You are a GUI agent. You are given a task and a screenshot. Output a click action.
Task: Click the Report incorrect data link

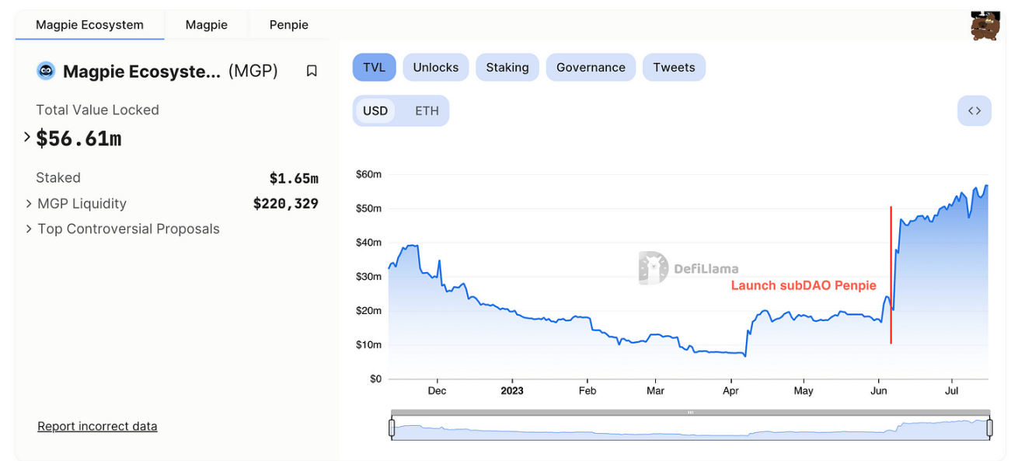click(97, 426)
